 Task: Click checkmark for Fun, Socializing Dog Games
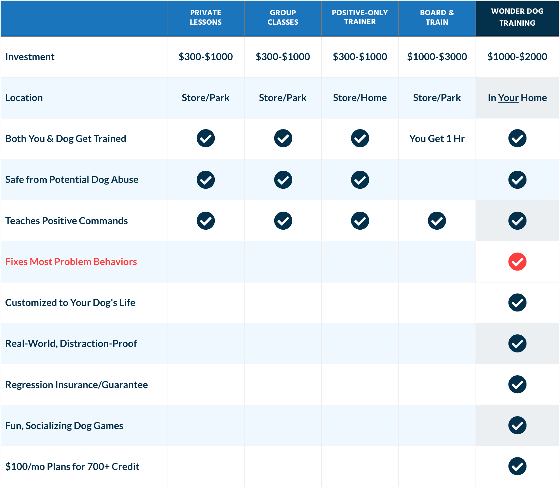517,425
